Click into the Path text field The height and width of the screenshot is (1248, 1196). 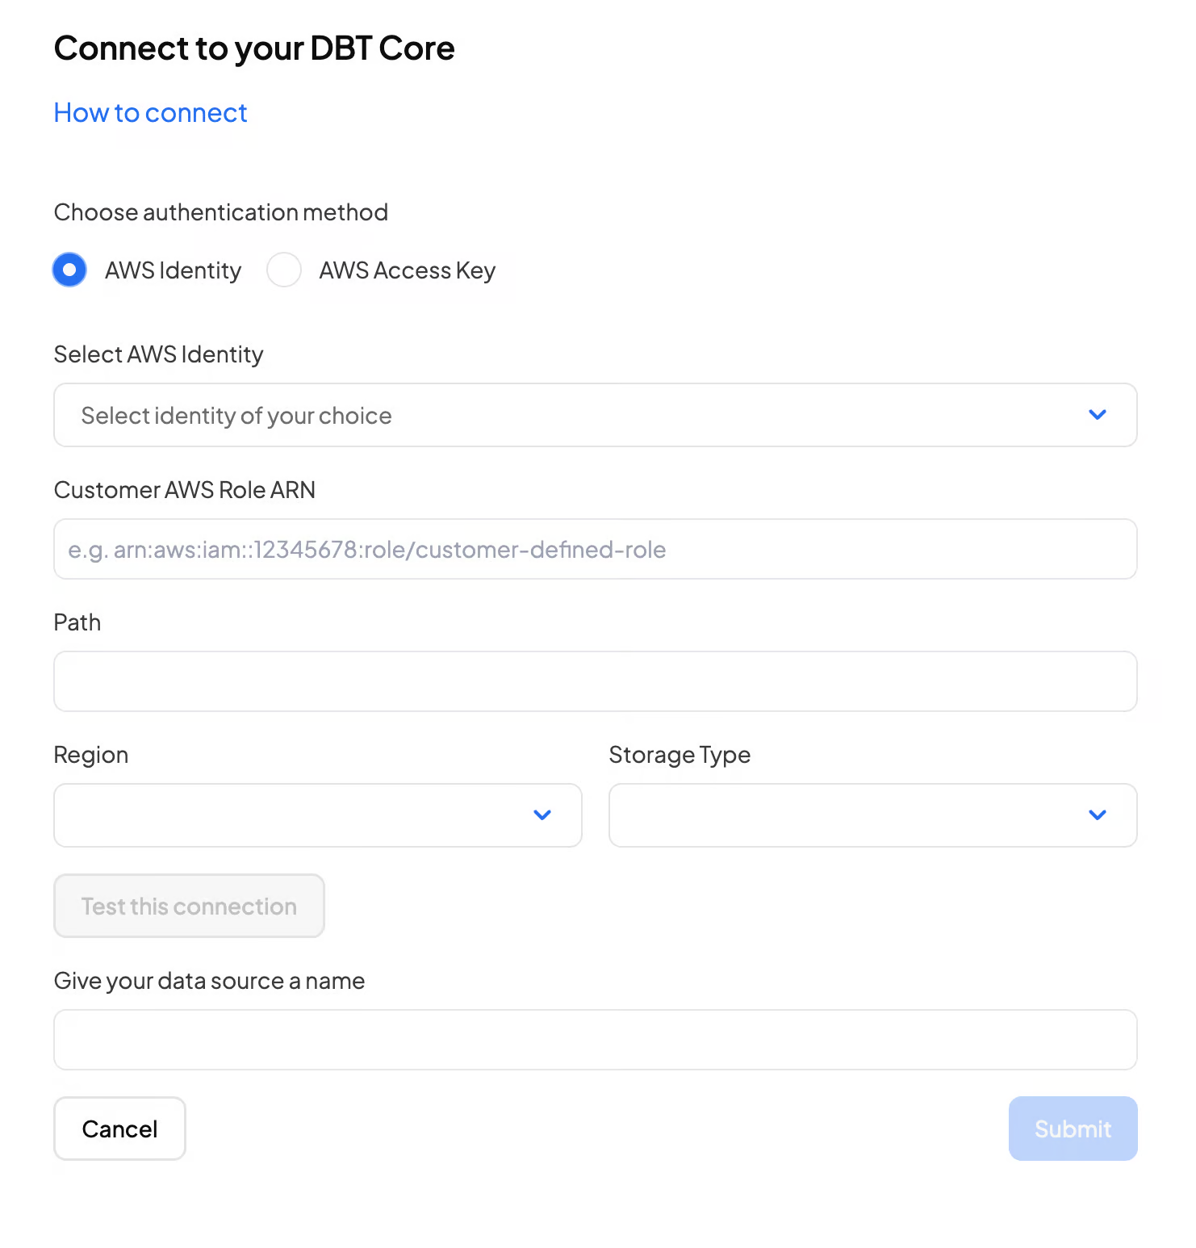pyautogui.click(x=595, y=681)
